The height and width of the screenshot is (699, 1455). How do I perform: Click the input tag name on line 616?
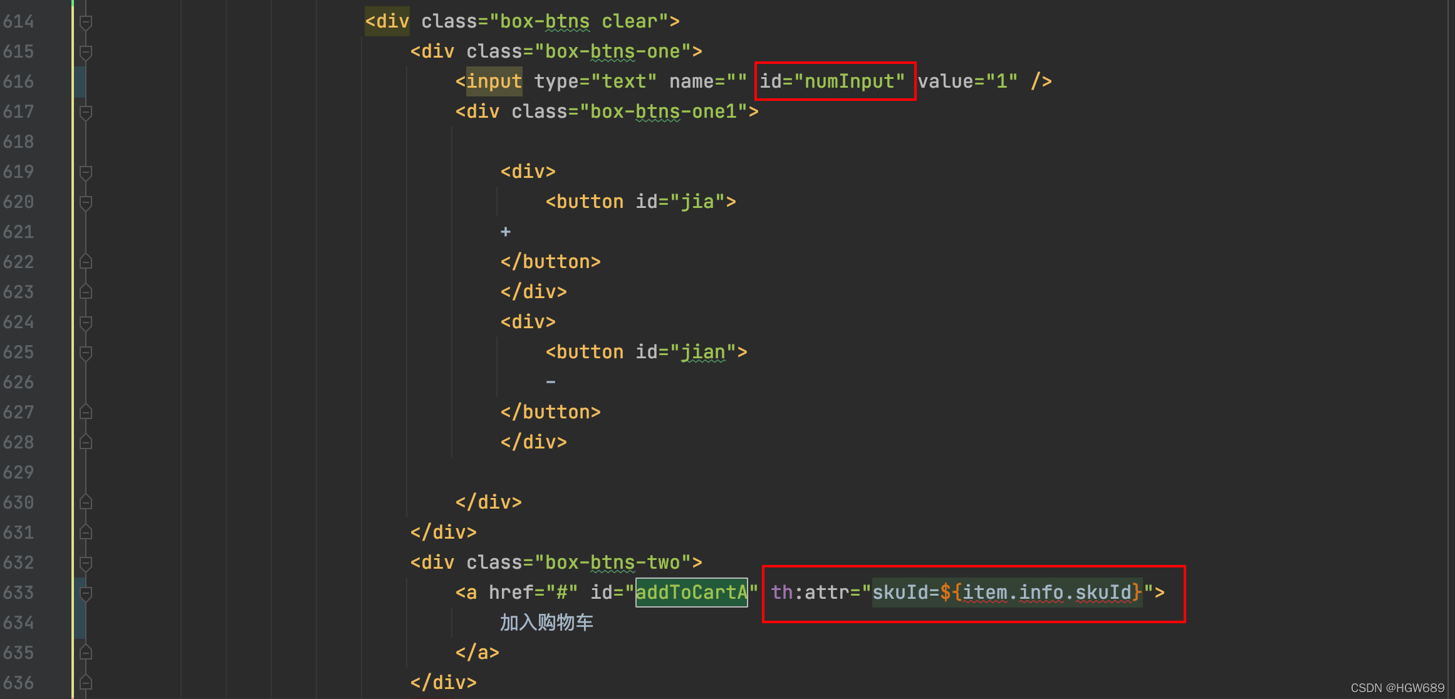tap(494, 81)
